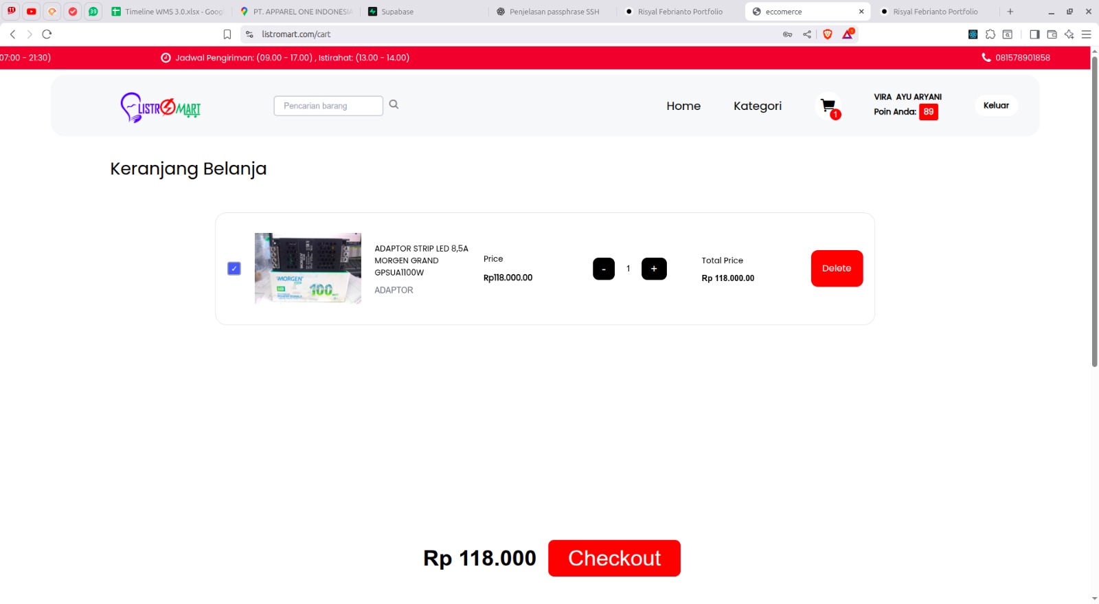This screenshot has width=1099, height=604.
Task: Open the browser extensions puzzle icon
Action: (x=990, y=34)
